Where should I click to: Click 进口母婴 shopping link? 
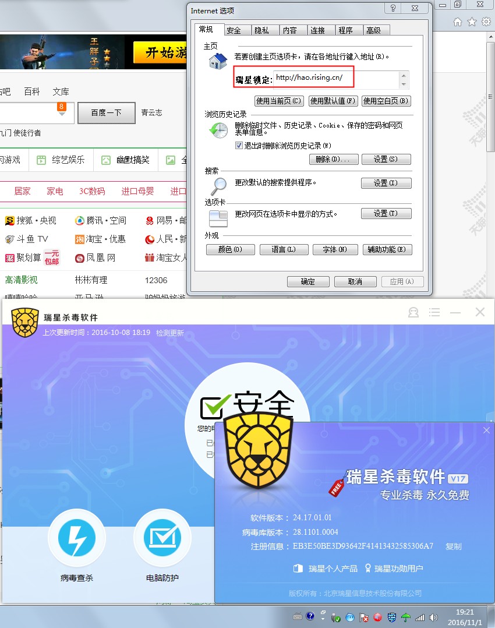click(138, 192)
